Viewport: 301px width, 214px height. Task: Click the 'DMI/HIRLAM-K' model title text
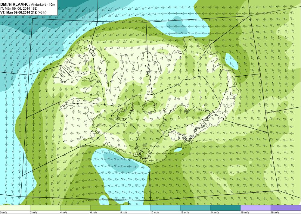tap(14, 4)
